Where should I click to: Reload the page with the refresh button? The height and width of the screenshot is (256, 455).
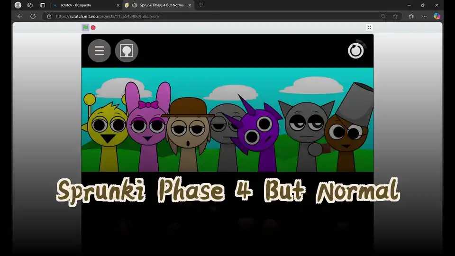[x=33, y=16]
